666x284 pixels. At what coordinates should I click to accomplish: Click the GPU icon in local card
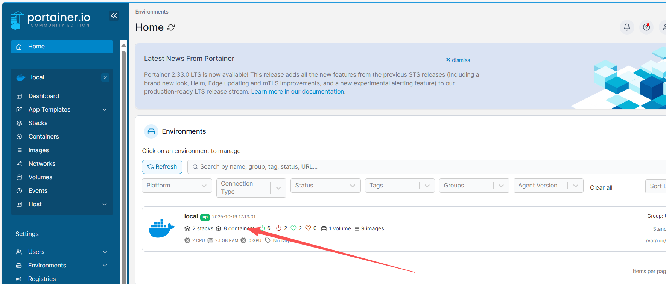[x=243, y=240]
